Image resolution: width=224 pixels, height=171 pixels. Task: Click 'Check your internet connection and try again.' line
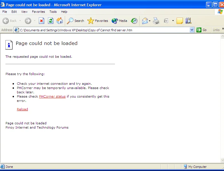pyautogui.click(x=54, y=84)
